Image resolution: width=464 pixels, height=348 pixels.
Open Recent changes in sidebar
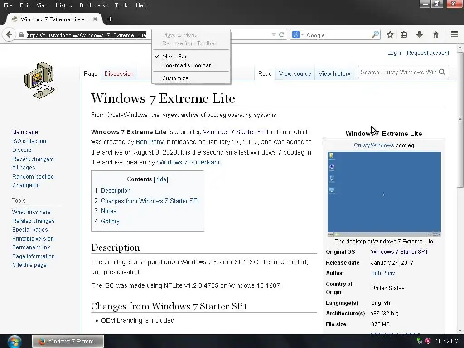pyautogui.click(x=33, y=159)
